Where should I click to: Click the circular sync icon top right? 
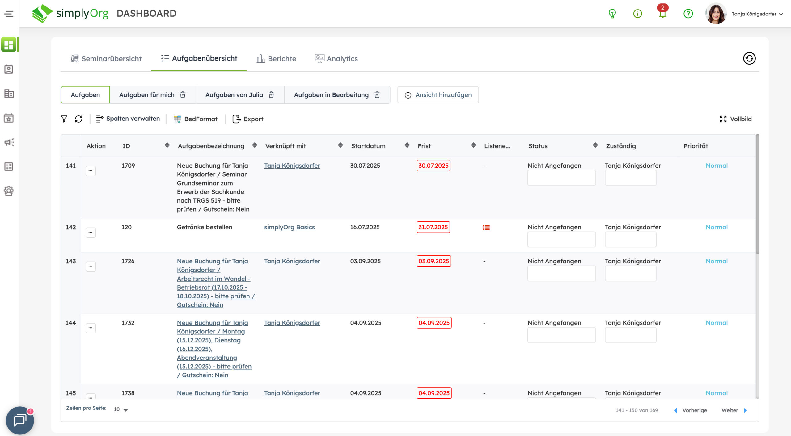749,58
